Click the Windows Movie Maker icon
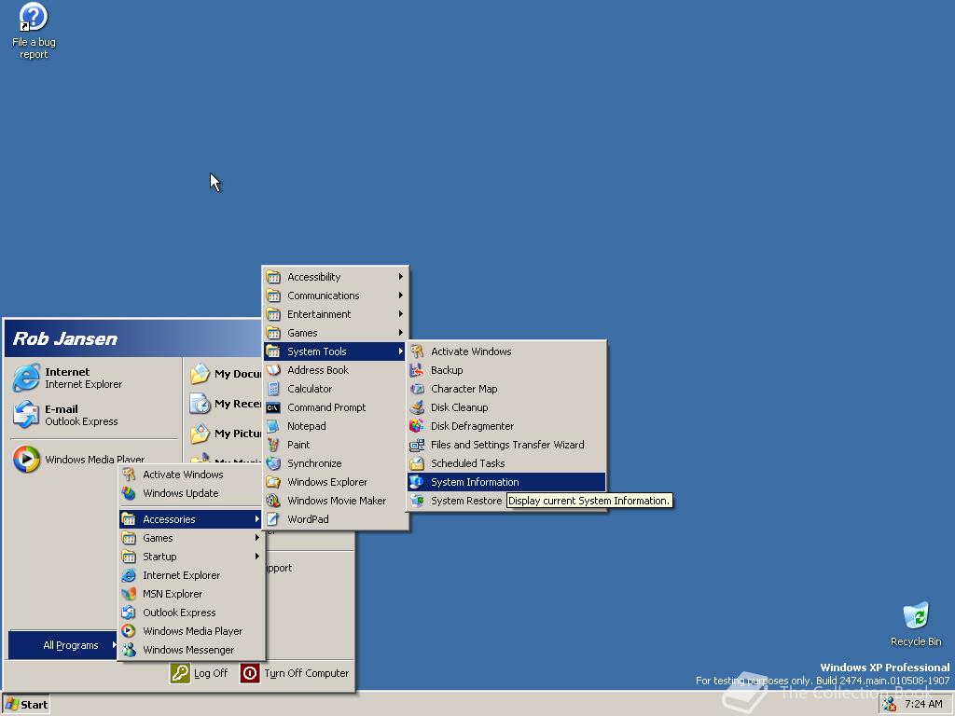 coord(273,501)
